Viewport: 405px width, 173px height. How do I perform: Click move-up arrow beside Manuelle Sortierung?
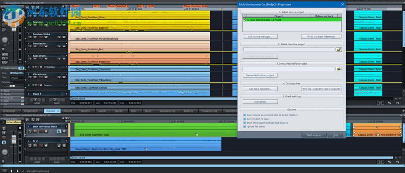click(11, 171)
